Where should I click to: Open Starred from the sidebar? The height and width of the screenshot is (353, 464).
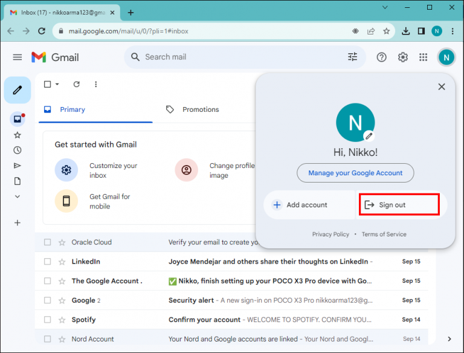click(x=18, y=135)
